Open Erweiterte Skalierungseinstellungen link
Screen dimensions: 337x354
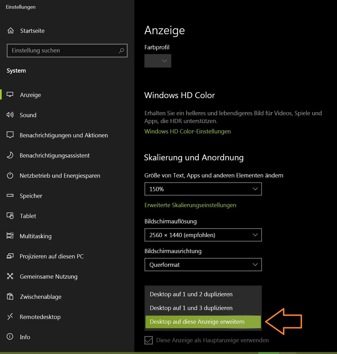pos(190,205)
